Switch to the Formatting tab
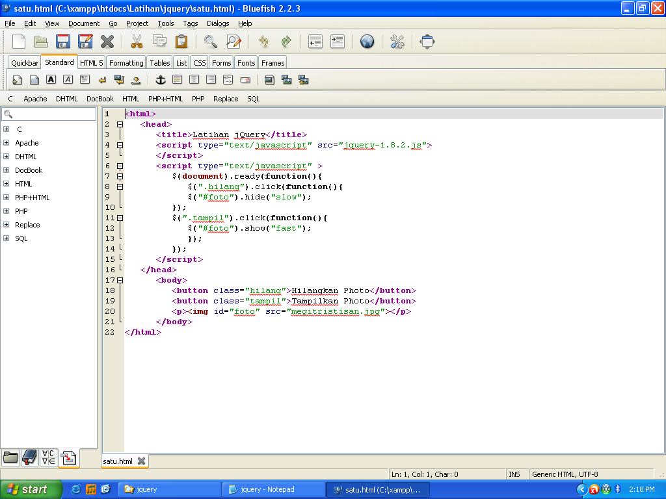Image resolution: width=666 pixels, height=499 pixels. [126, 63]
